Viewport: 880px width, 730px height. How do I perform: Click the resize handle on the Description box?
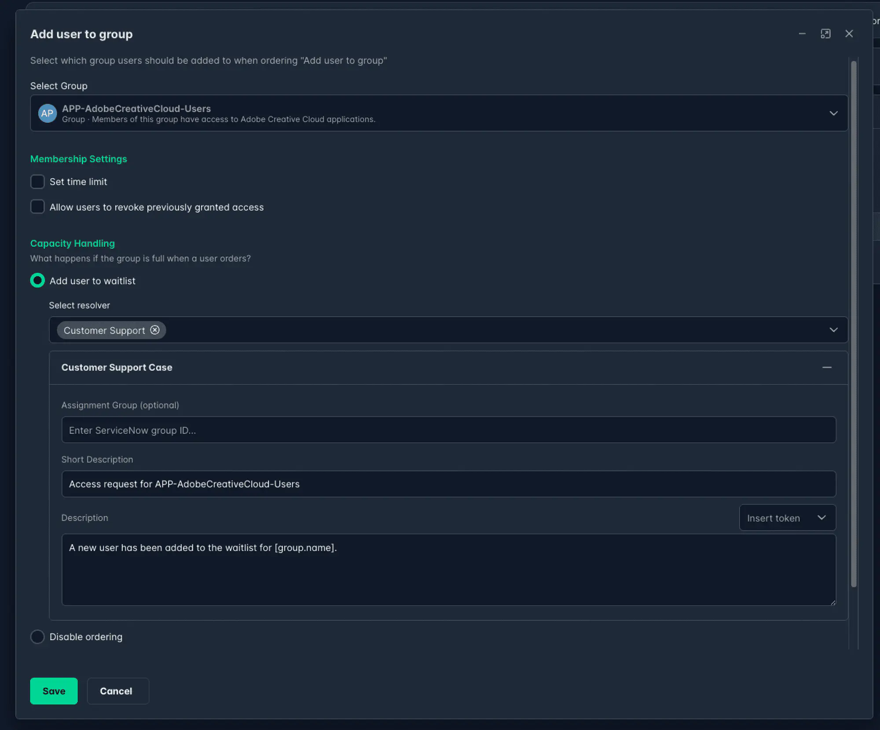click(x=833, y=604)
